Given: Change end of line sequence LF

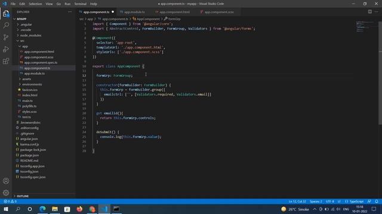Looking at the screenshot, I should point(339,202).
